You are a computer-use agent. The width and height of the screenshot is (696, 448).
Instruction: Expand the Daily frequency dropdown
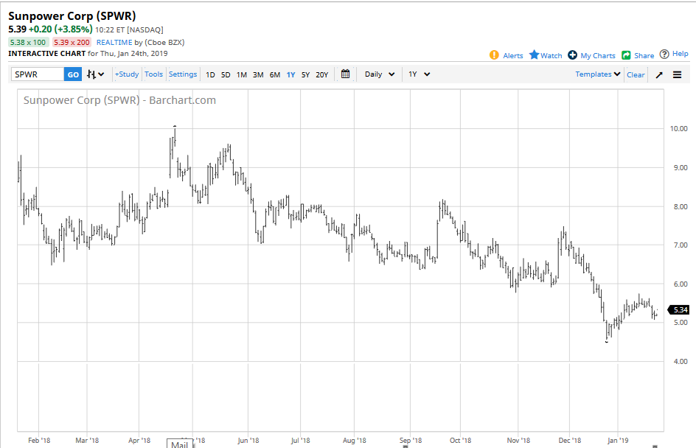click(x=380, y=74)
